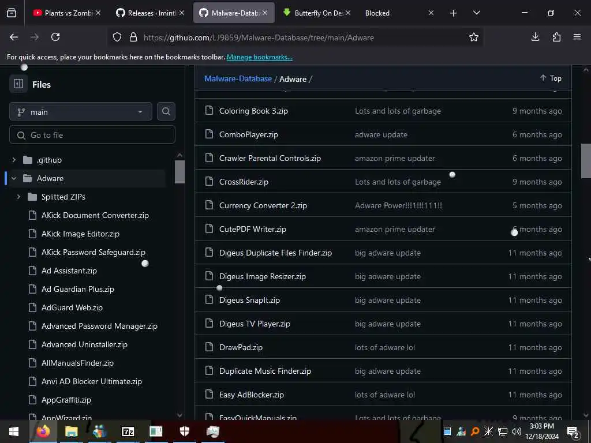Click file icon beside DrawPad.zip row
This screenshot has height=443, width=591.
click(x=209, y=347)
